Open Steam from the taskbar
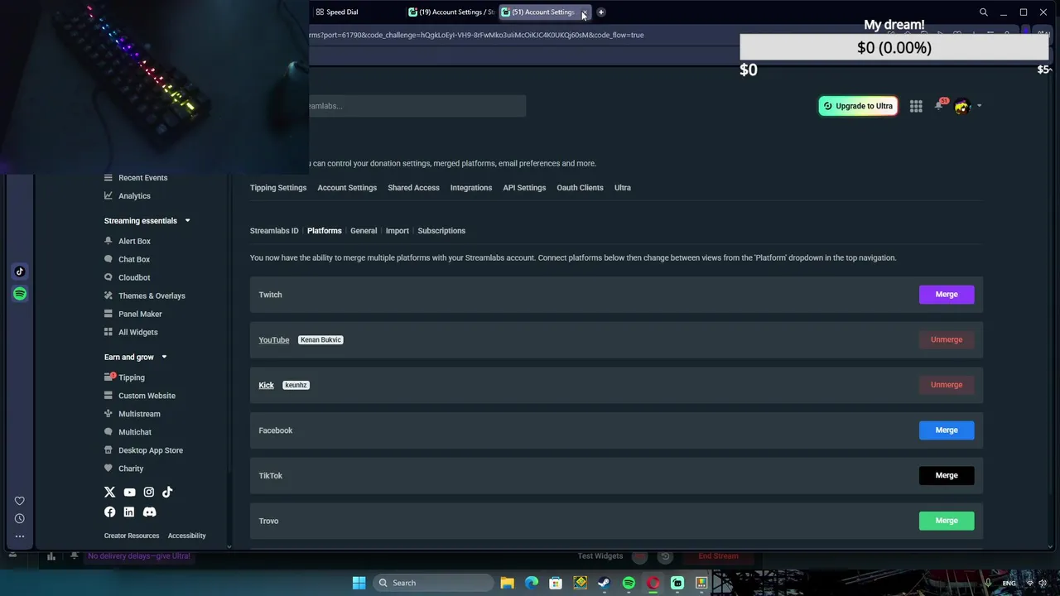Viewport: 1060px width, 596px height. pos(604,583)
